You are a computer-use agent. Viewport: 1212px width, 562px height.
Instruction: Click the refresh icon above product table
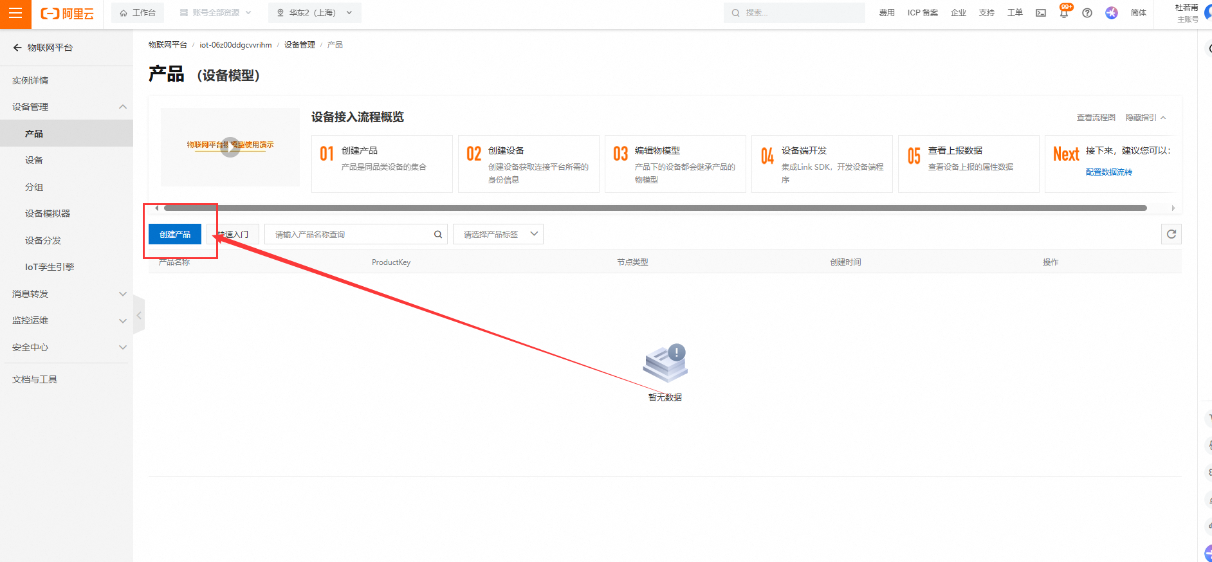click(1171, 234)
